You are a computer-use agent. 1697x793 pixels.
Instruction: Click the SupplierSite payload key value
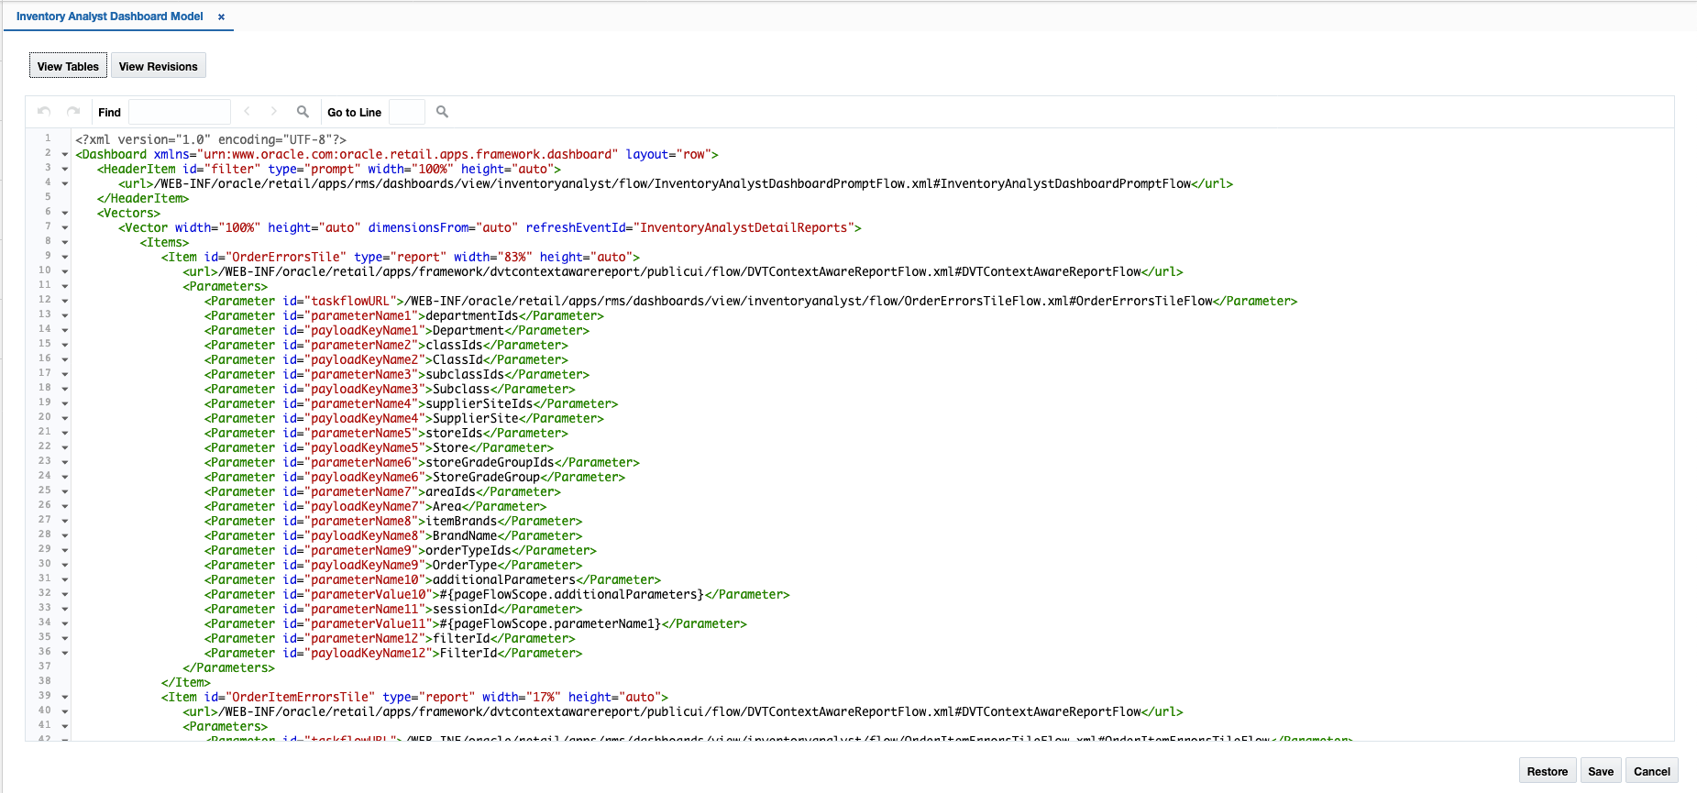coord(476,418)
